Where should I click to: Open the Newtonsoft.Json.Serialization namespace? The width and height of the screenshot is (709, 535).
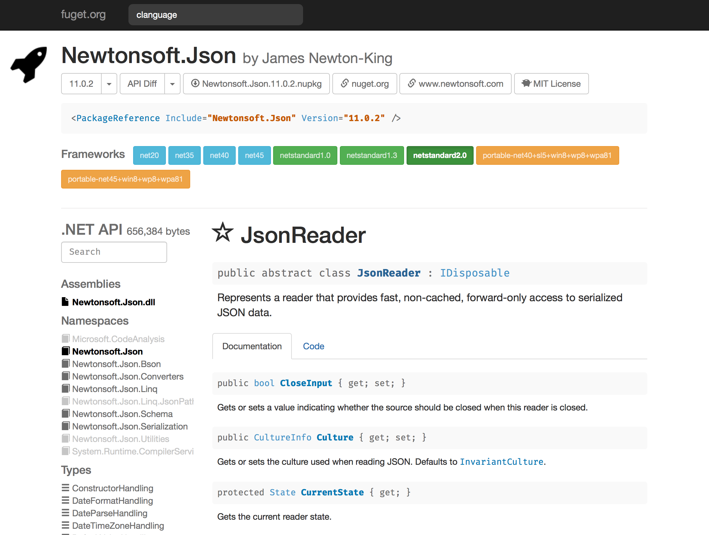tap(130, 426)
